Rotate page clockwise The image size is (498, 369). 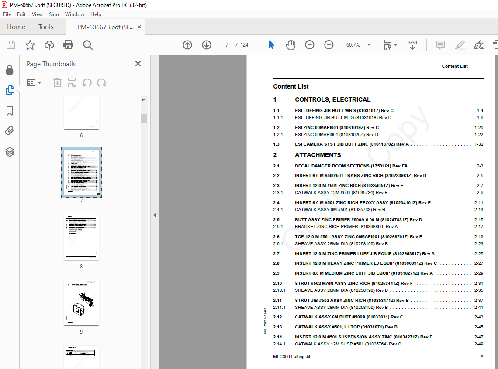102,83
